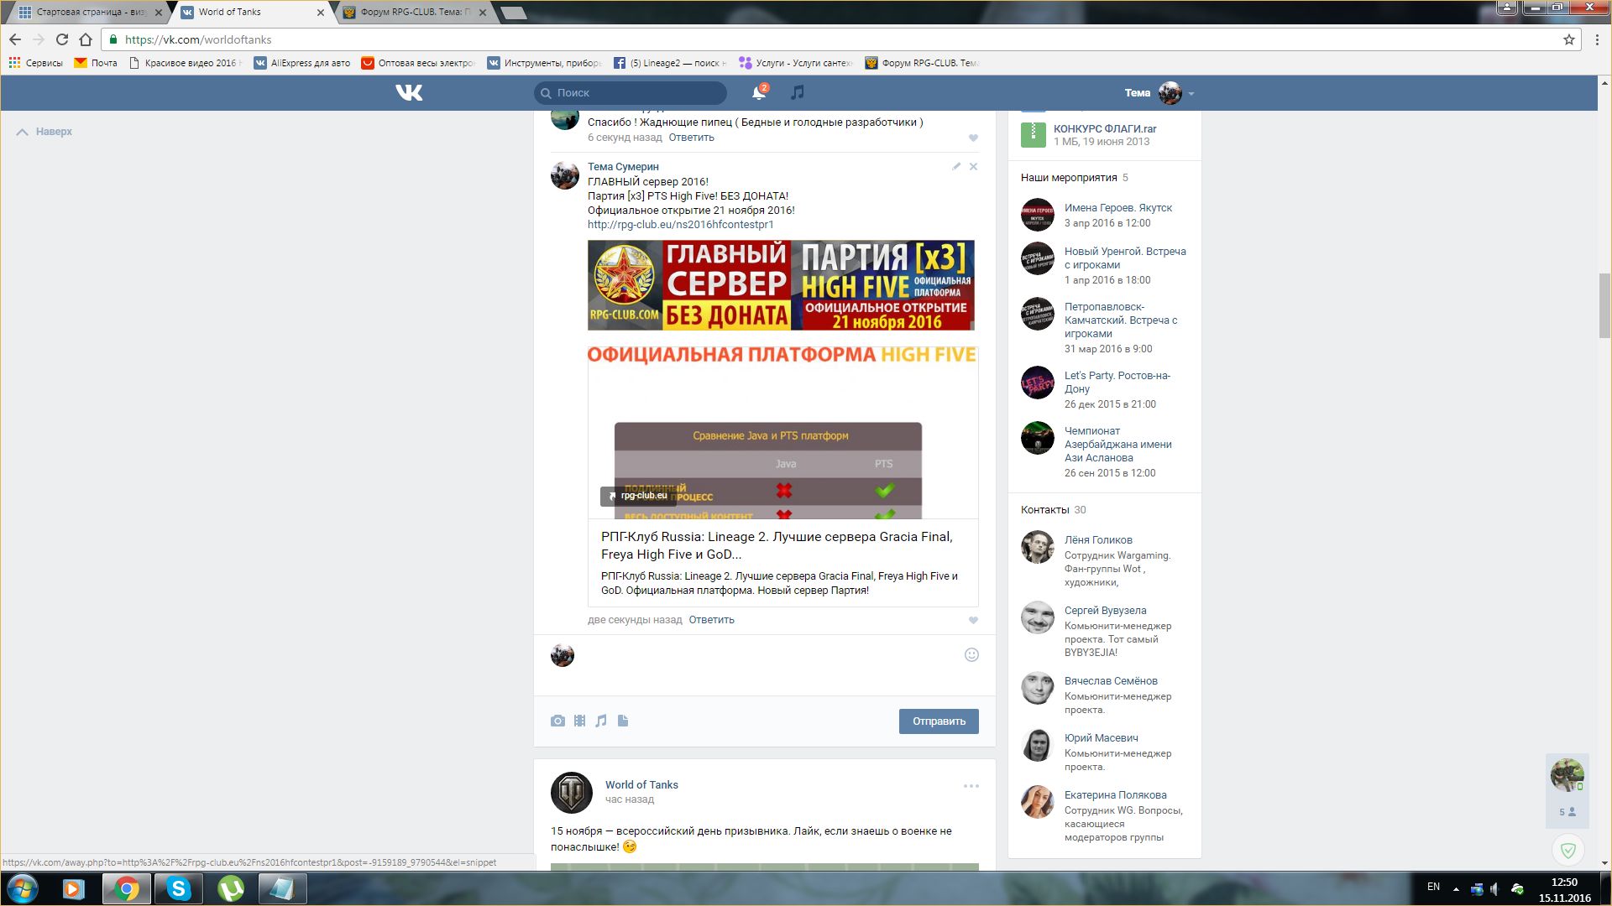The width and height of the screenshot is (1612, 906).
Task: Open the music note icon in header
Action: point(798,92)
